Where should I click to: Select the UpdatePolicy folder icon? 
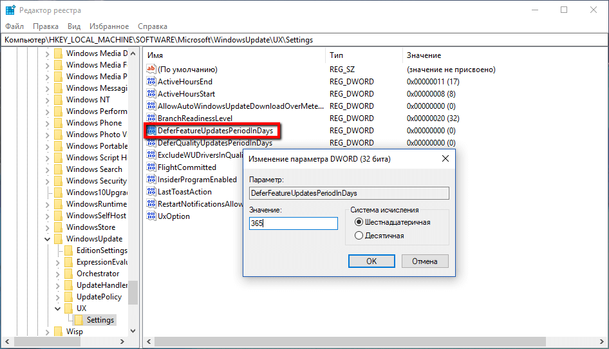point(69,297)
